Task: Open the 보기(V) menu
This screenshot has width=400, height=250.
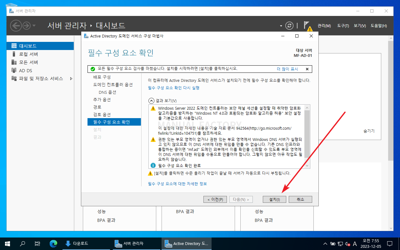Action: [x=360, y=26]
